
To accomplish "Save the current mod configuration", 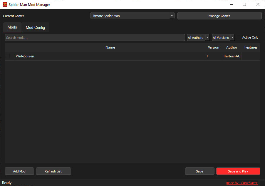I will tap(199, 171).
